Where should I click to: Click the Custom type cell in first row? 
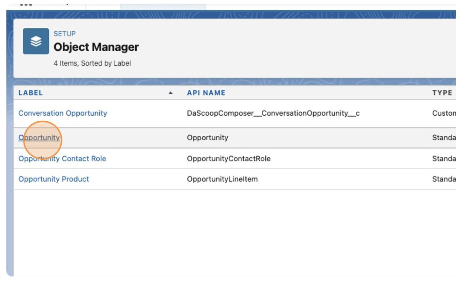coord(444,113)
